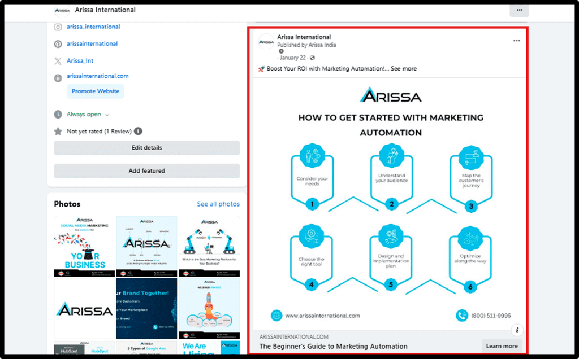Screen dimensions: 579x359
Task: Expand the Always open hours chevron
Action: pyautogui.click(x=107, y=115)
